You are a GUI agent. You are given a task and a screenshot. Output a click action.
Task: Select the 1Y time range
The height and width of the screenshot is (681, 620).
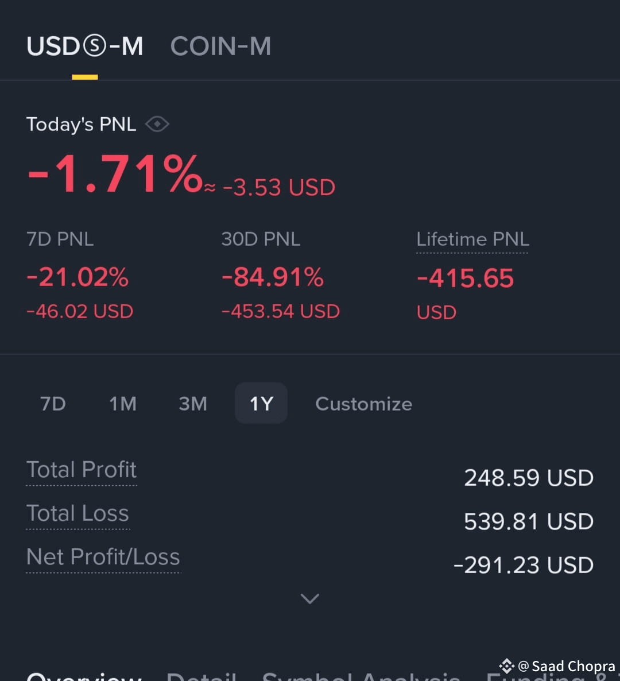(261, 404)
